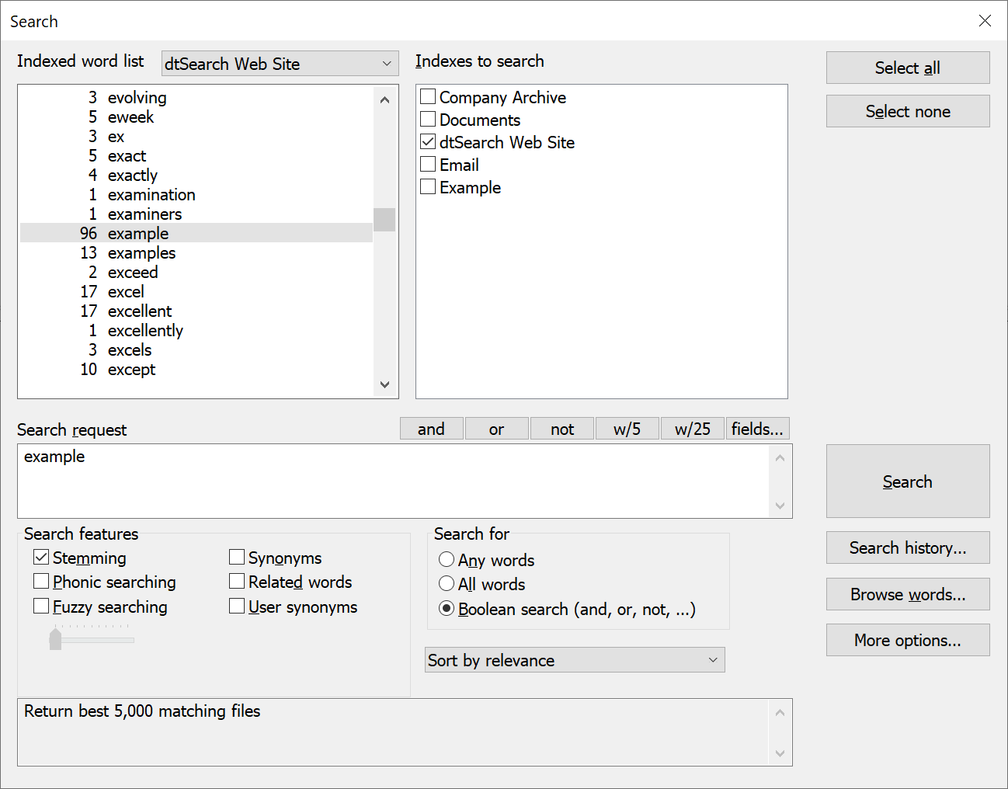Image resolution: width=1008 pixels, height=789 pixels.
Task: Check the Company Archive index
Action: tap(428, 97)
